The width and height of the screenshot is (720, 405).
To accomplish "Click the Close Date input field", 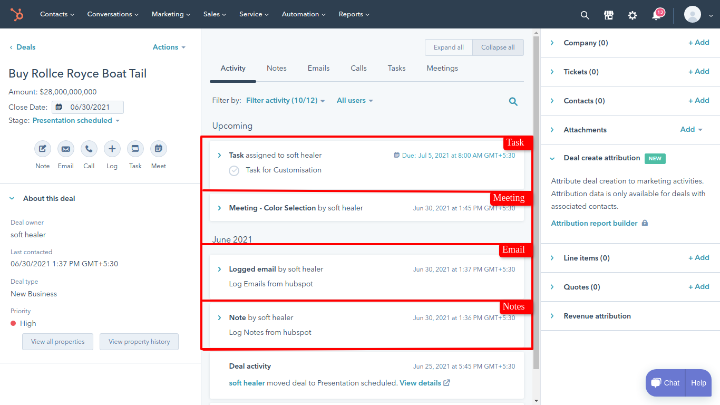I will click(x=87, y=107).
